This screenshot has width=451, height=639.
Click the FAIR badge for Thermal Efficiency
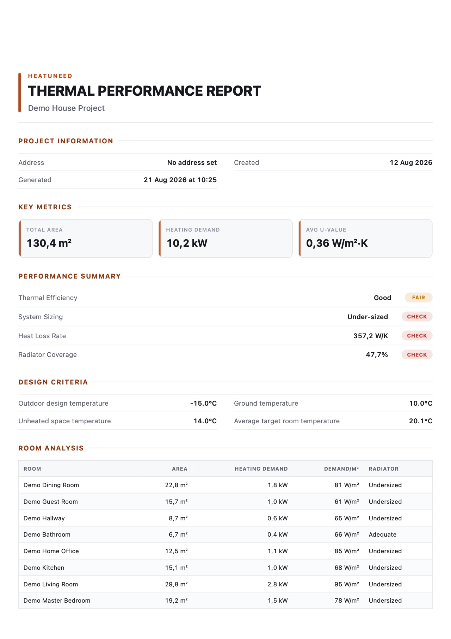[419, 298]
